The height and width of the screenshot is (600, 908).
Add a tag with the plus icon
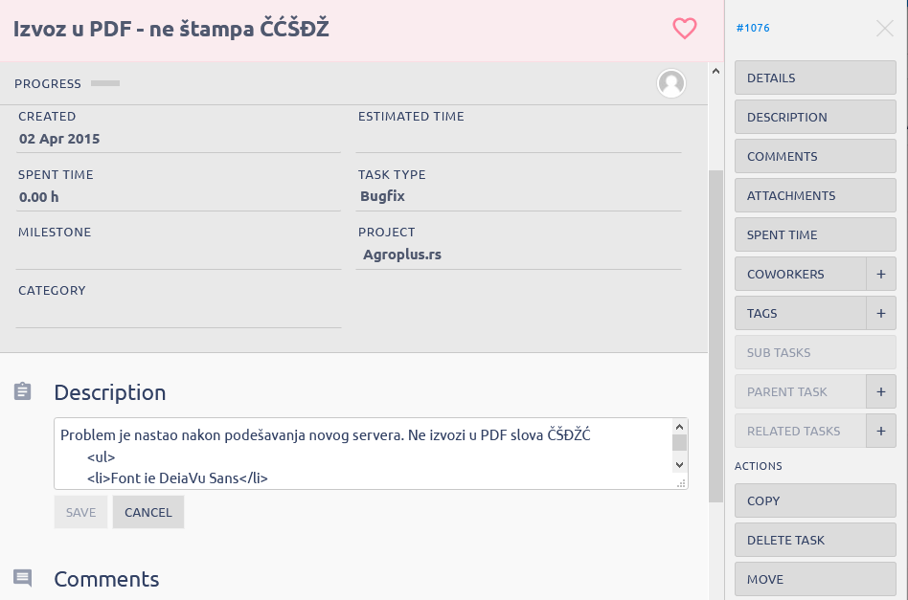(x=880, y=313)
